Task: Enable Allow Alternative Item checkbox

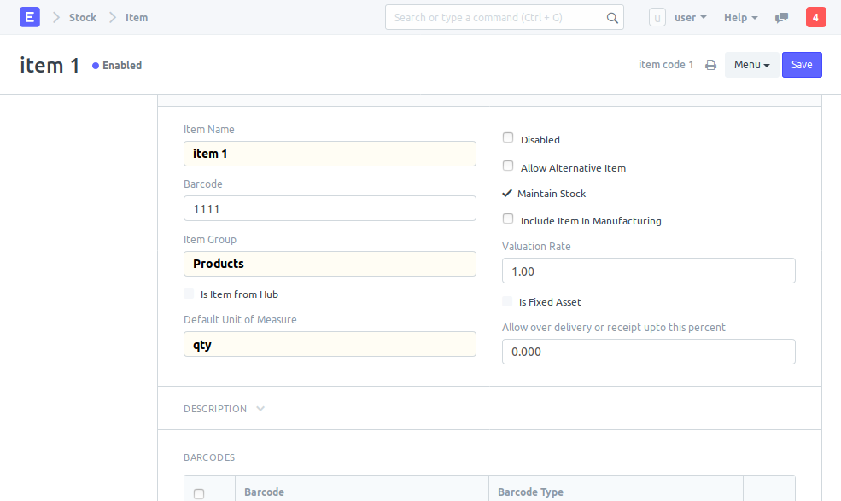Action: pos(508,166)
